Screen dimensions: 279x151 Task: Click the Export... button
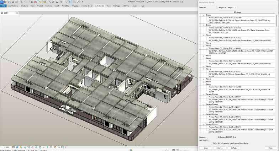tap(220, 148)
